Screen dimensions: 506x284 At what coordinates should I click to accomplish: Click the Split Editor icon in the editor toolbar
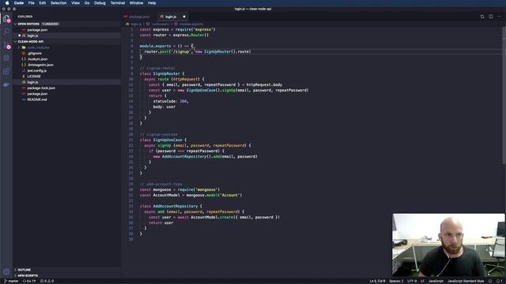pos(490,17)
